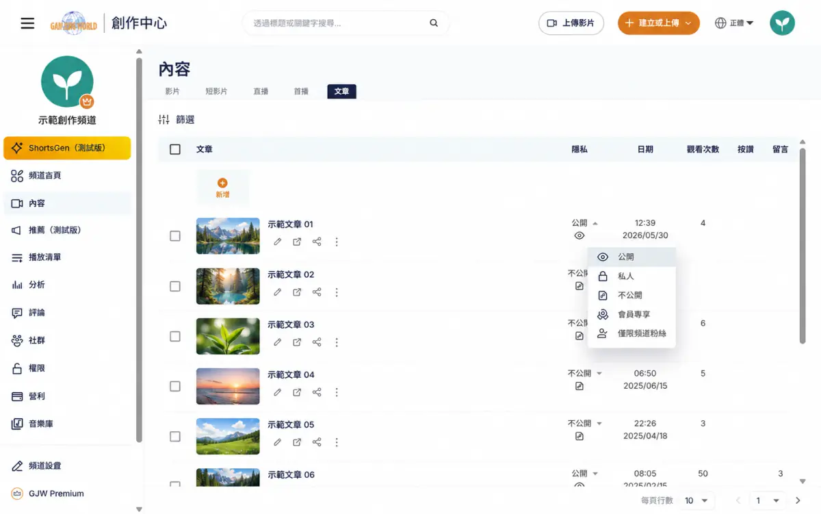Open page number dropdown showing 1
This screenshot has height=514, width=821.
pos(767,501)
